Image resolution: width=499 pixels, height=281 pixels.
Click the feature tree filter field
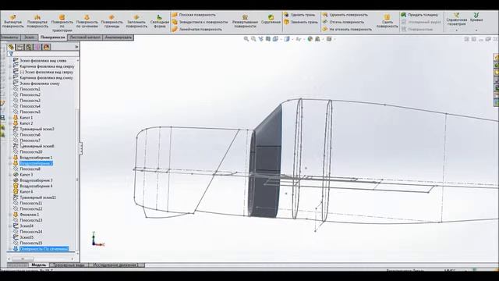click(43, 54)
